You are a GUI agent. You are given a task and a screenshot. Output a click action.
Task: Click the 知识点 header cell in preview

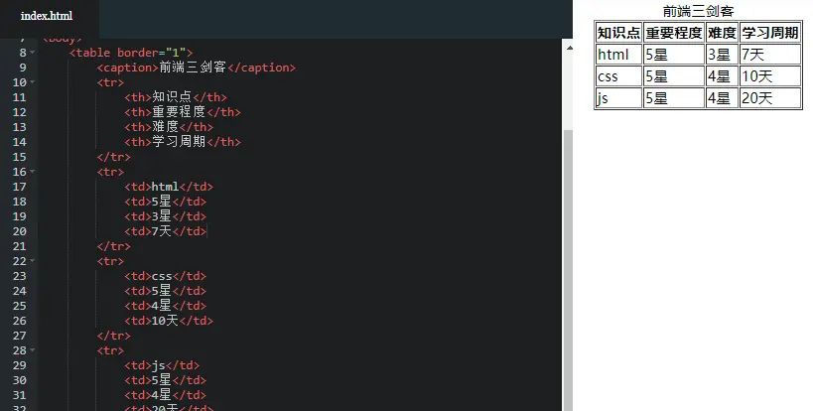(x=618, y=32)
